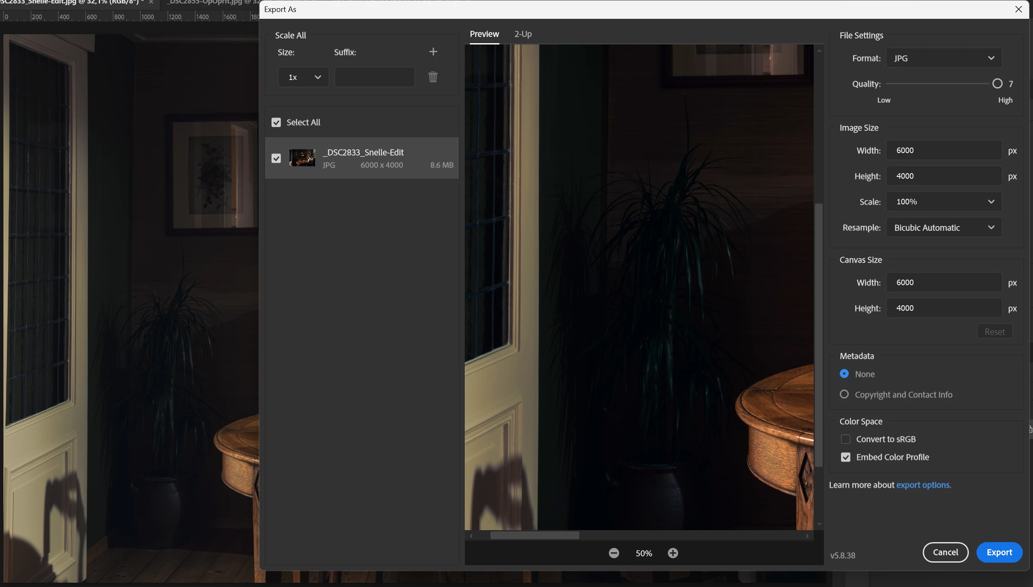Screen dimensions: 1033x587
Task: Click the preview horizontal scrollbar right arrow
Action: pos(807,536)
